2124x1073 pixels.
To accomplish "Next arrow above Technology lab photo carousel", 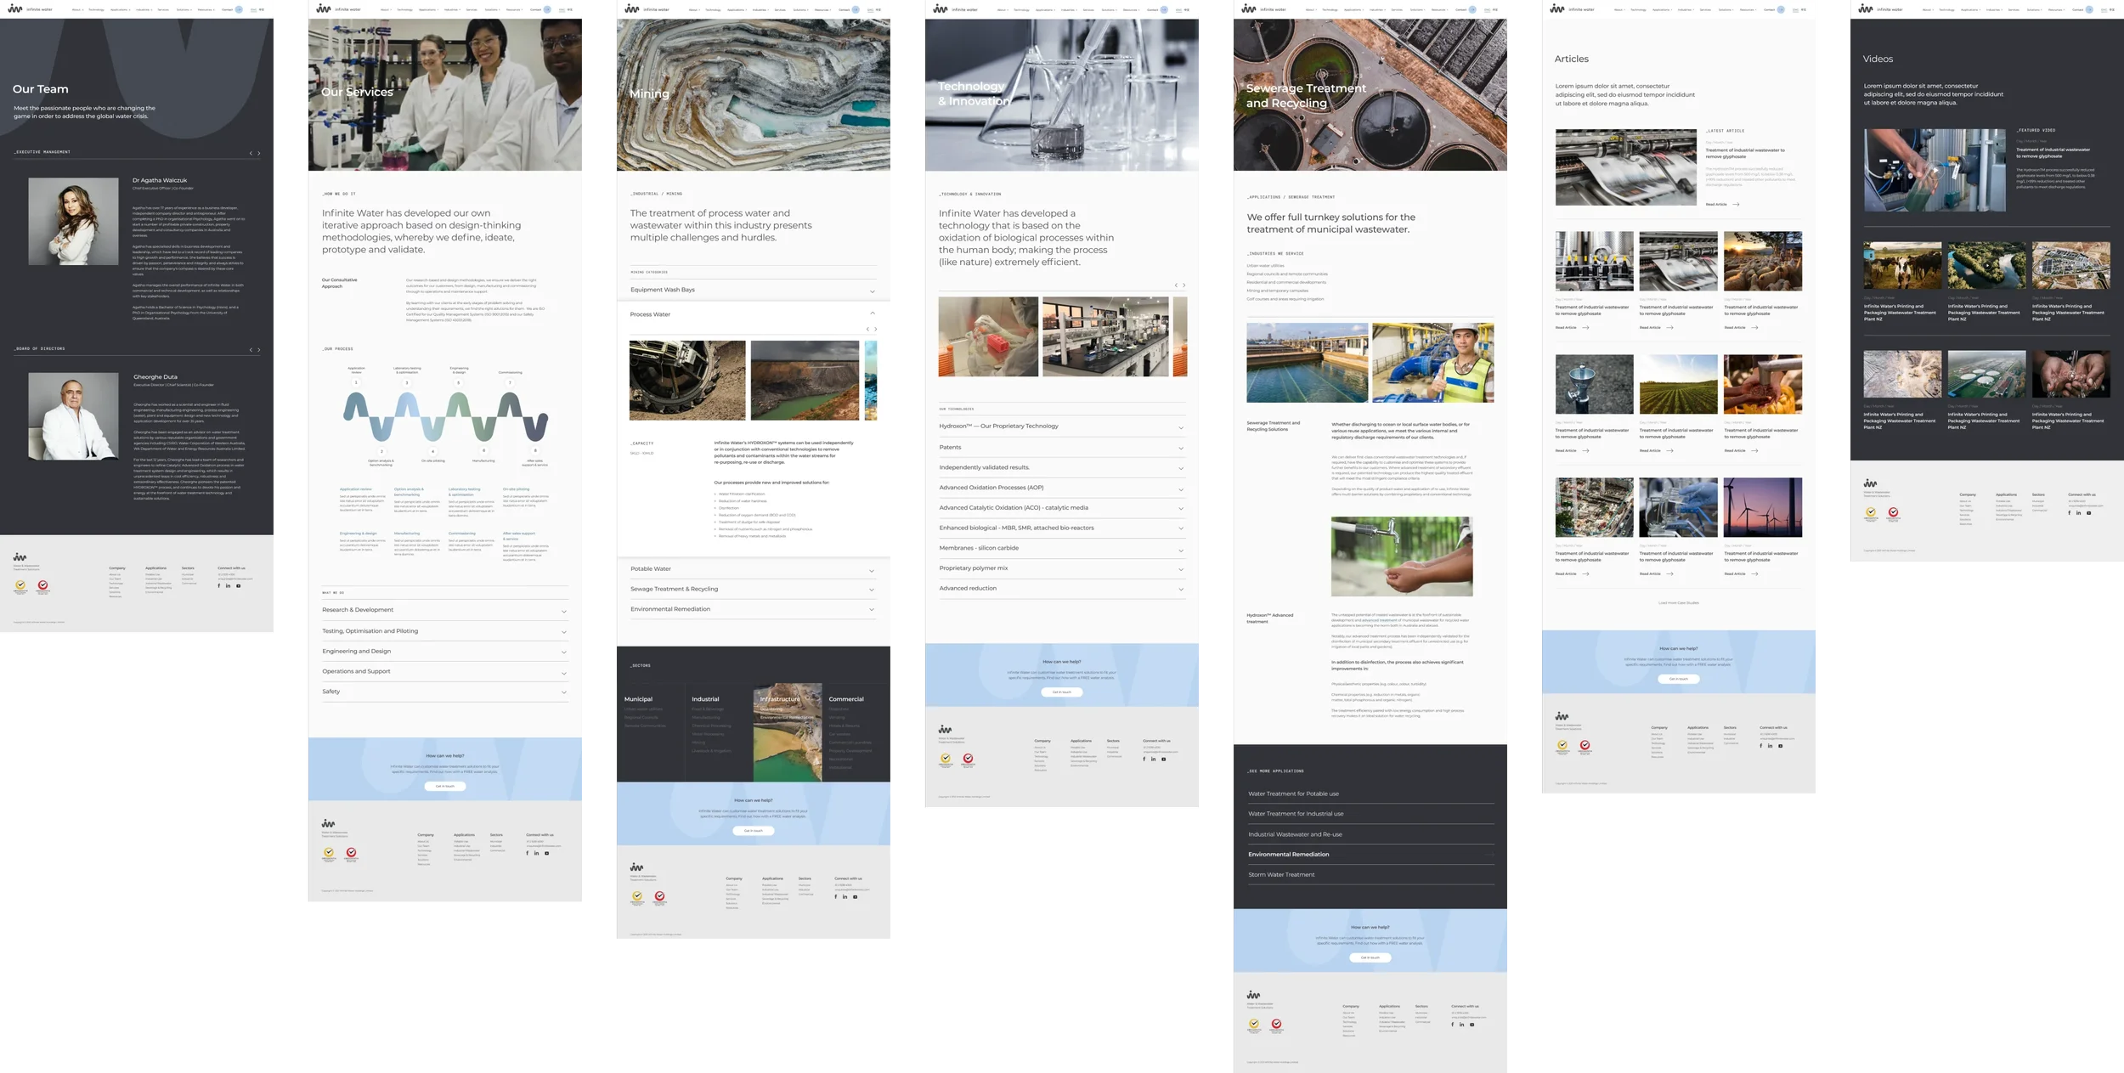I will (1183, 285).
